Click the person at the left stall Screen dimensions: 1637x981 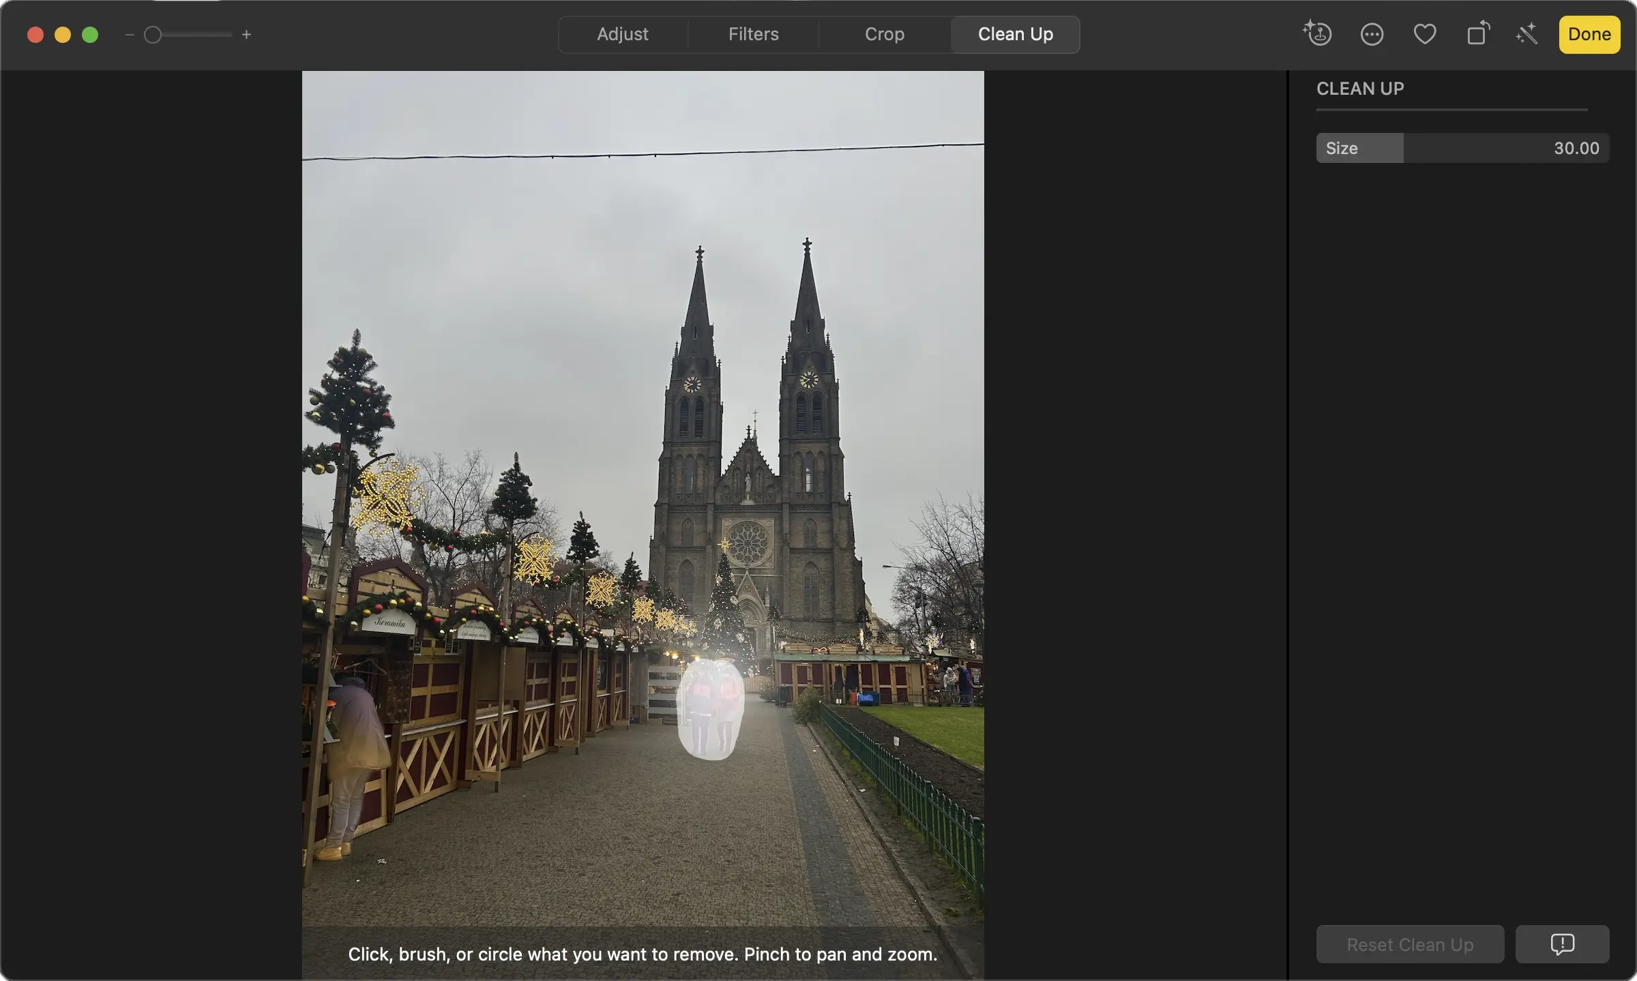click(x=353, y=750)
